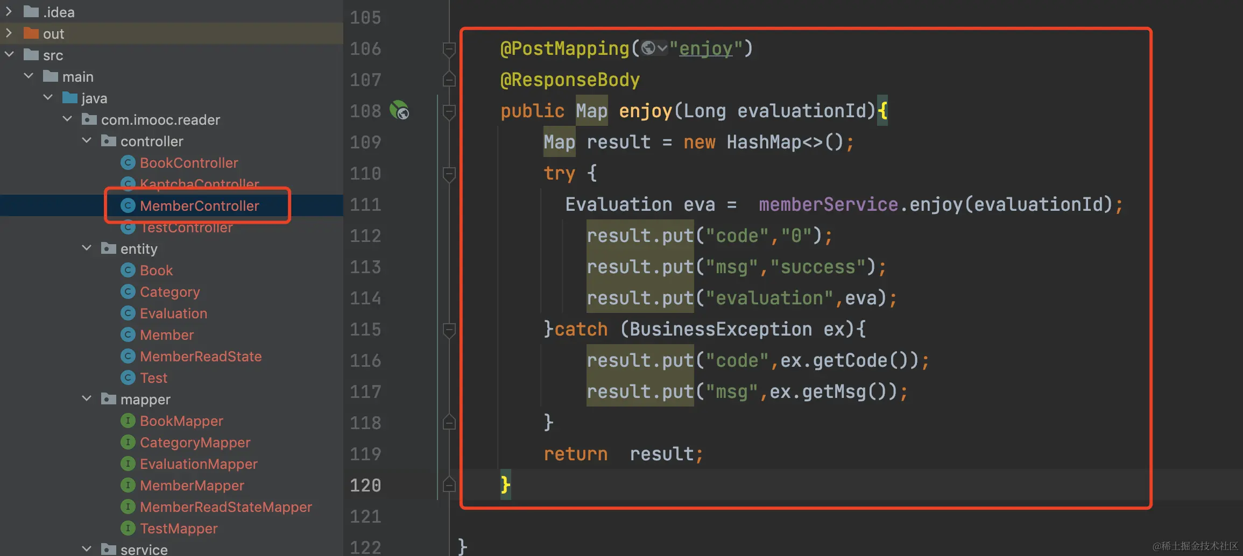Click HashMap on line 109
This screenshot has width=1243, height=556.
tap(764, 142)
